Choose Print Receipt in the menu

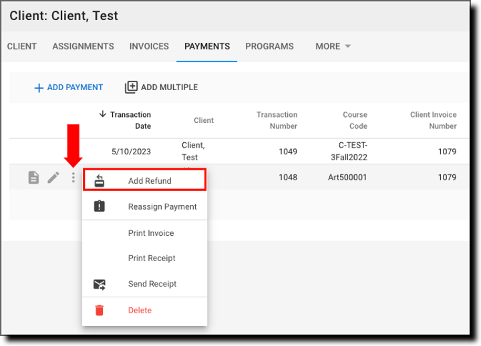[152, 258]
